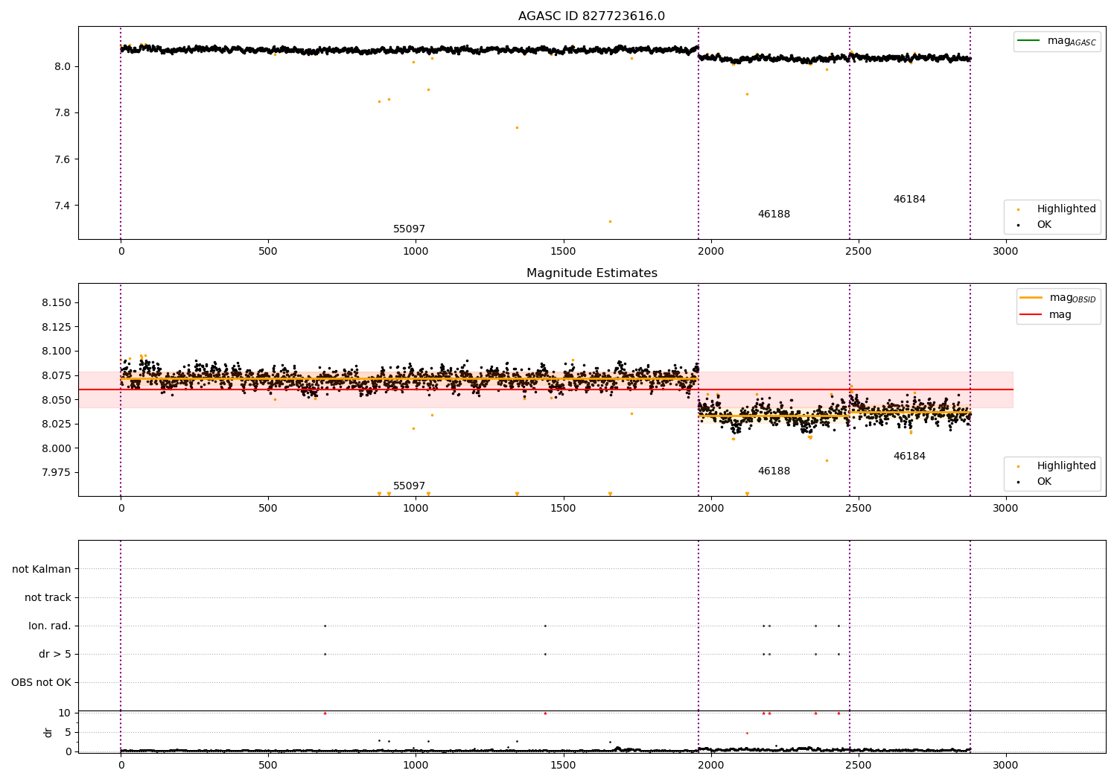Click obsid label 46184 in the top plot
This screenshot has height=782, width=1117.
tap(909, 200)
